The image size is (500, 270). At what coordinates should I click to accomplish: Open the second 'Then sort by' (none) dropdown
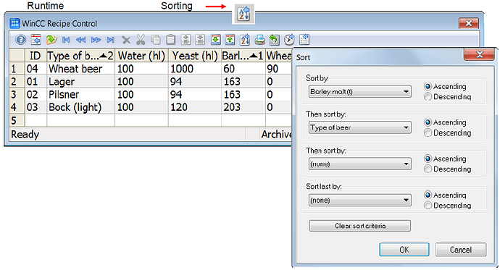pyautogui.click(x=359, y=164)
